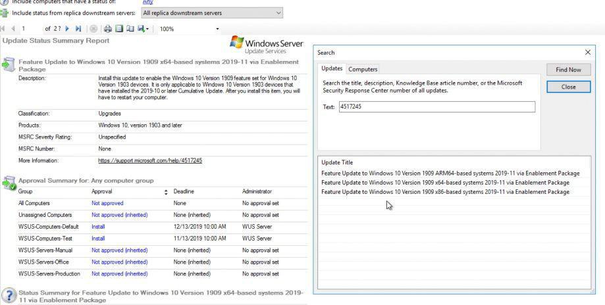Click Install for WSUS-Computers-Default
Viewport: 605px width, 305px height.
98,226
